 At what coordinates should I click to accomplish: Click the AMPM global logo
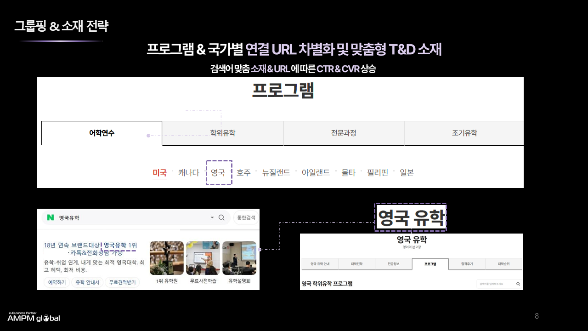(x=34, y=317)
